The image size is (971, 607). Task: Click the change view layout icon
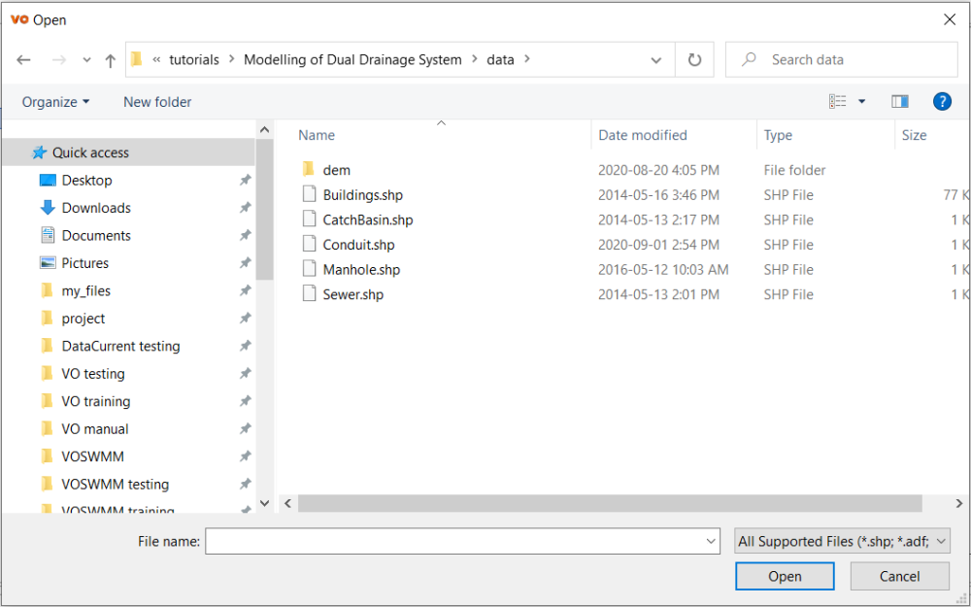(x=838, y=102)
